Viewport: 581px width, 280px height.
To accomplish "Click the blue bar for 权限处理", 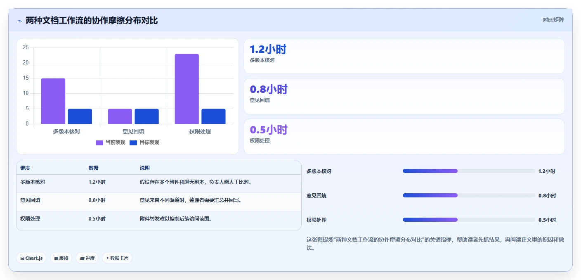I will point(213,116).
